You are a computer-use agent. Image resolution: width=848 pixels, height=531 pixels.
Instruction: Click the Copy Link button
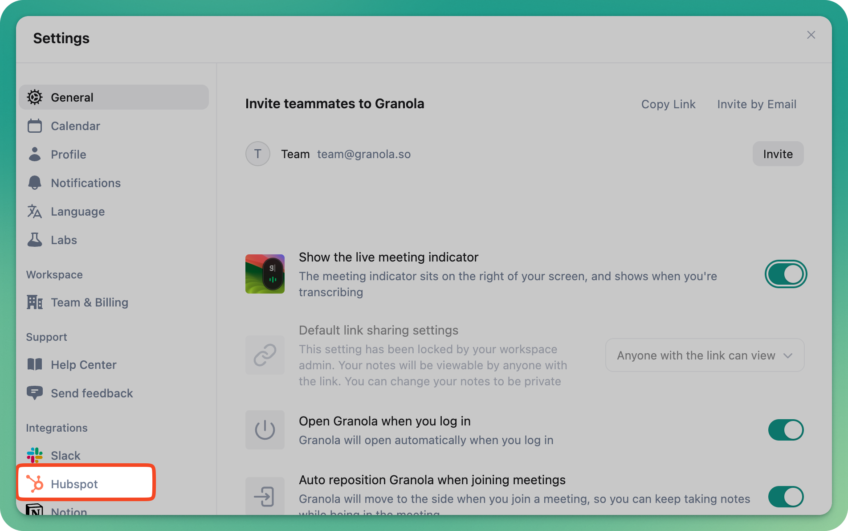click(x=668, y=104)
